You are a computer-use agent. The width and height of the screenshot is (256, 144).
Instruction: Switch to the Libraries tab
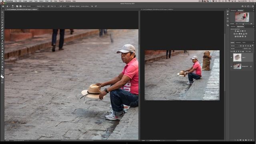click(x=233, y=27)
